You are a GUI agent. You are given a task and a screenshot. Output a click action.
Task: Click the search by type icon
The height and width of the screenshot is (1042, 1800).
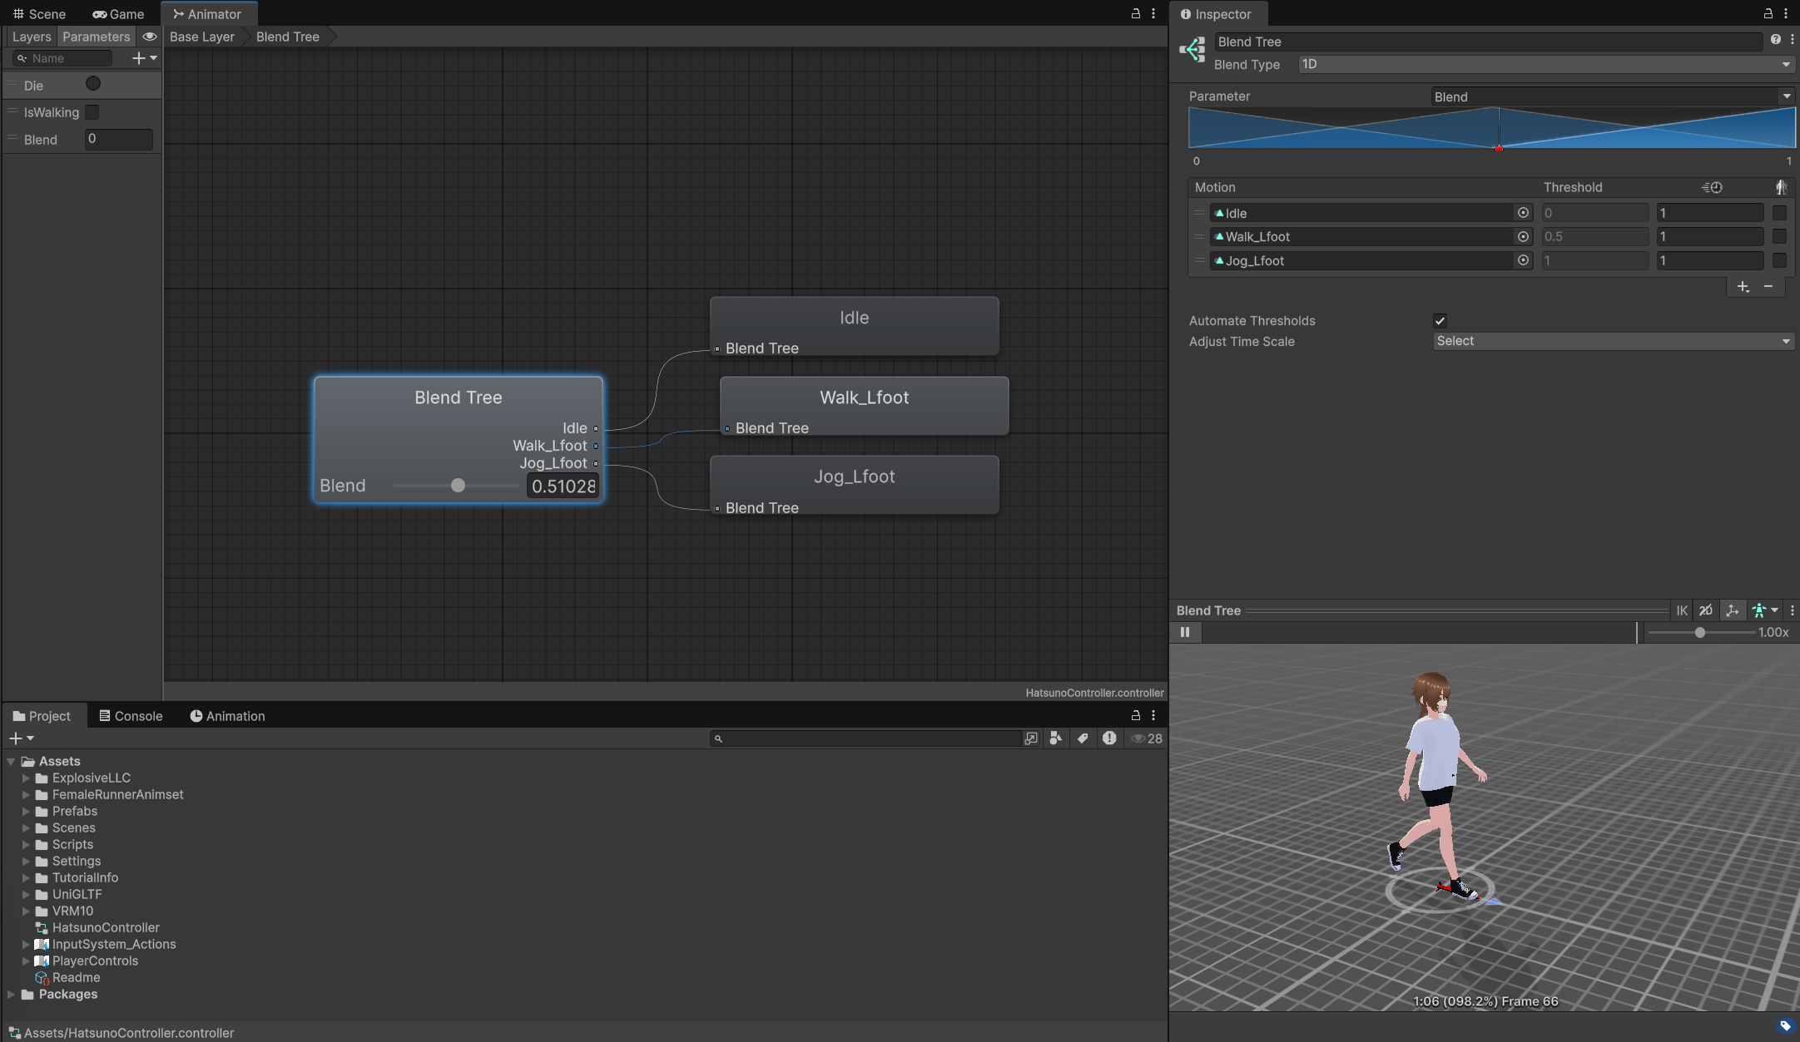(1055, 738)
